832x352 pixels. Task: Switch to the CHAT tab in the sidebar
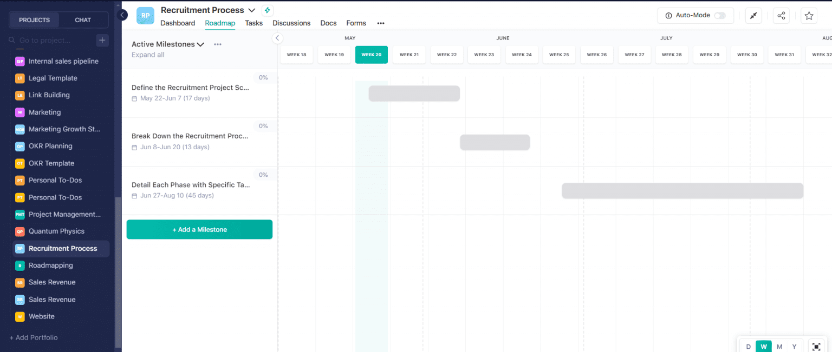[82, 19]
